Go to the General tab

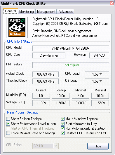click(11, 11)
